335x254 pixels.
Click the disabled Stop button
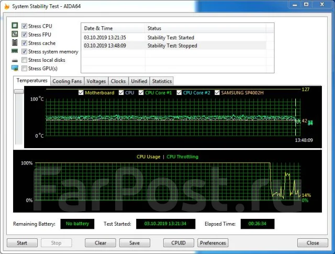pos(56,243)
